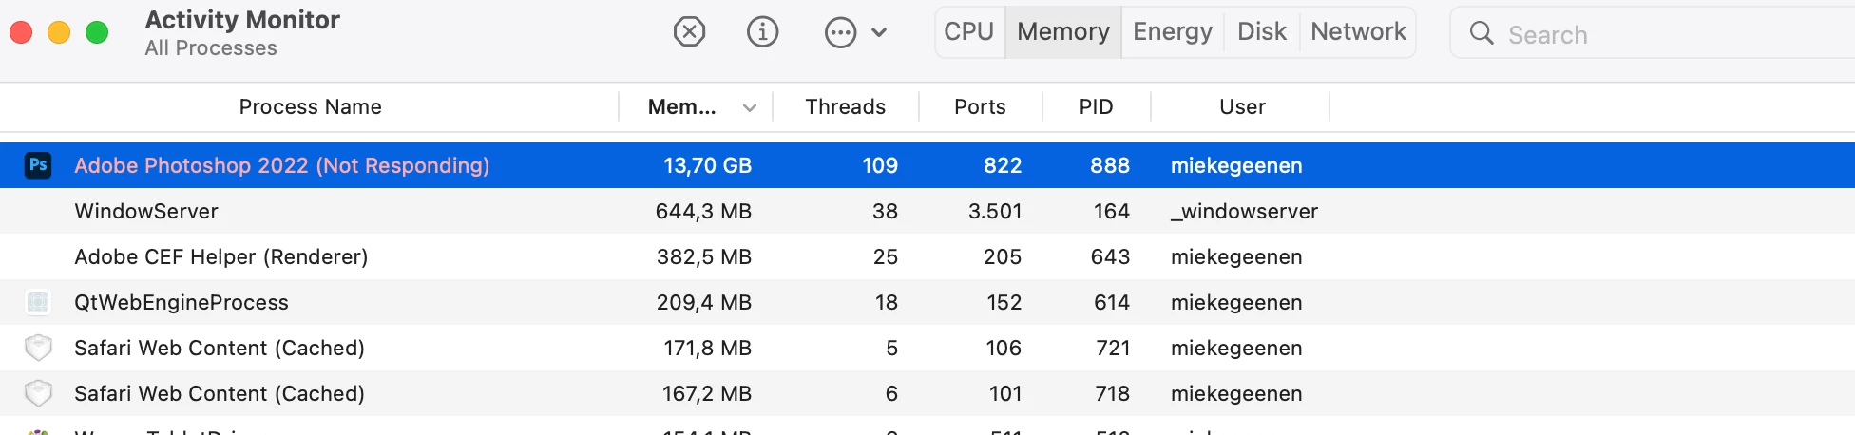This screenshot has height=435, width=1855.
Task: Sort by the PID column header
Action: pyautogui.click(x=1096, y=107)
